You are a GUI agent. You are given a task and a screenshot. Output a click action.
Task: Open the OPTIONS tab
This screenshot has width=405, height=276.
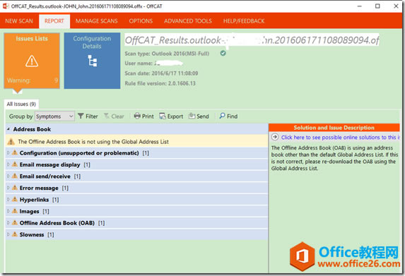pos(141,21)
